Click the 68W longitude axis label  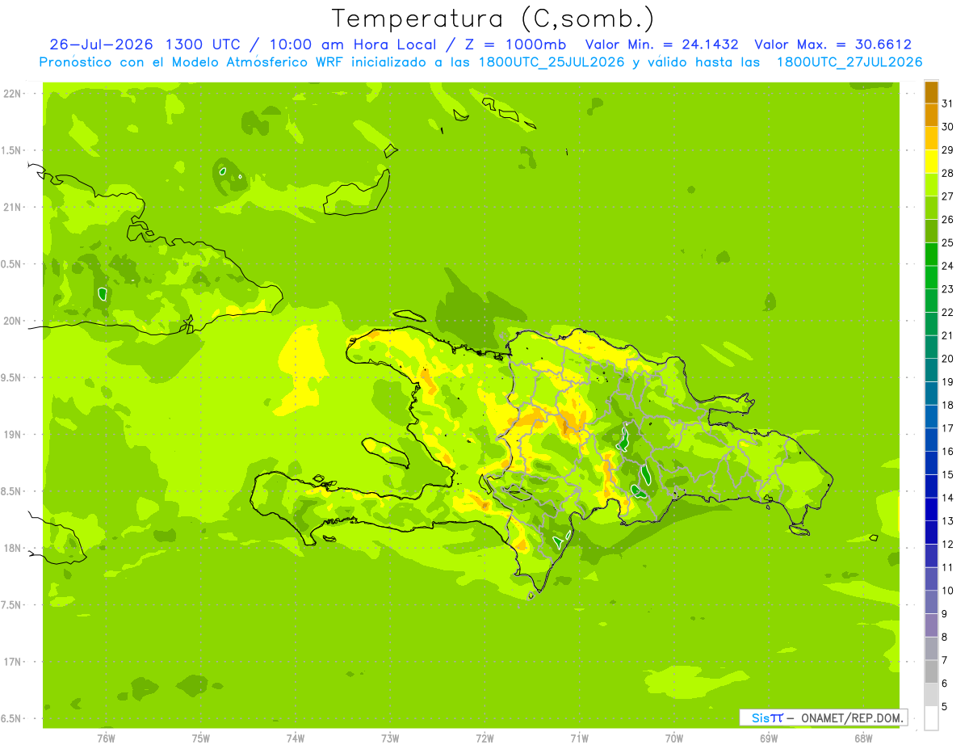[863, 738]
